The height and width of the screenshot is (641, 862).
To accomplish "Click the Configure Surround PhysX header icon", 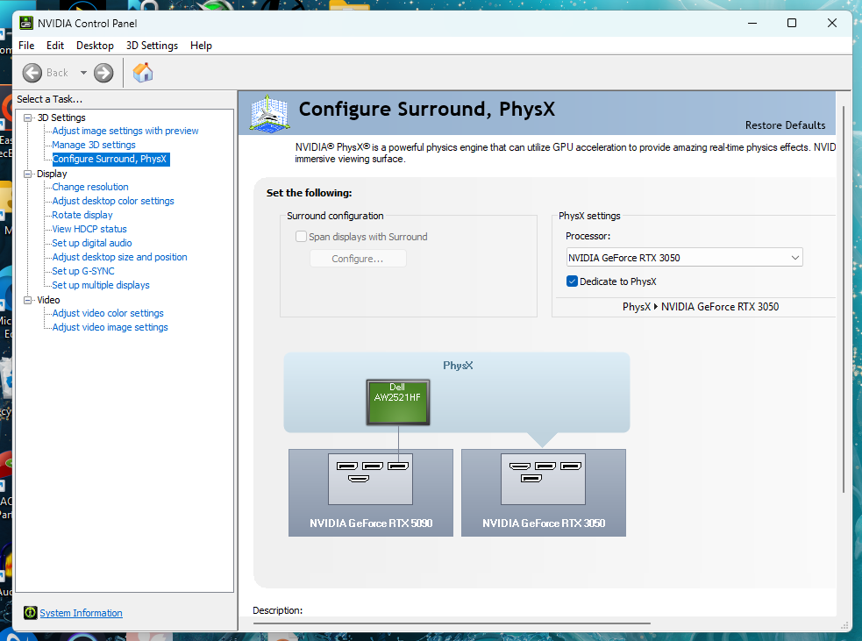I will [x=271, y=113].
